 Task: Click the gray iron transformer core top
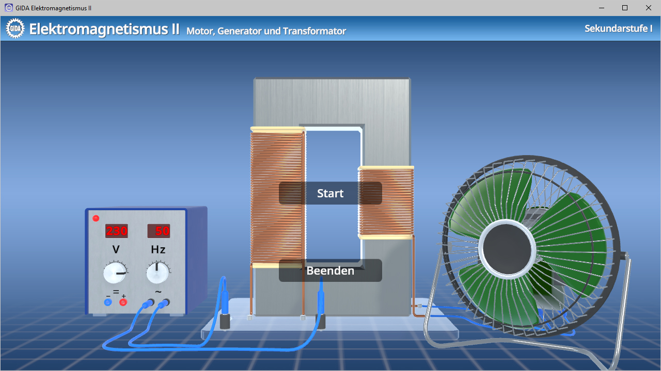(332, 100)
